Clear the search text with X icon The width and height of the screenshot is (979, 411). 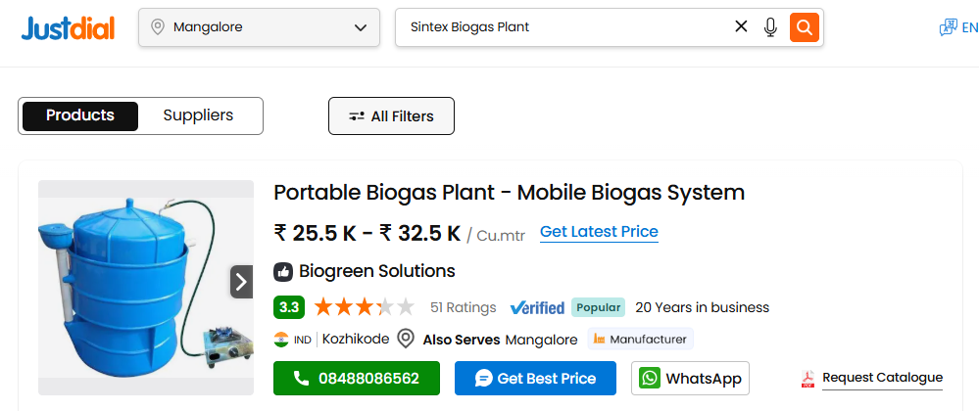[741, 27]
